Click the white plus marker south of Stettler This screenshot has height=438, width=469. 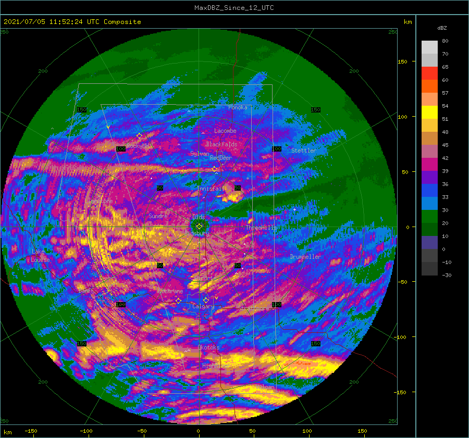(x=294, y=209)
